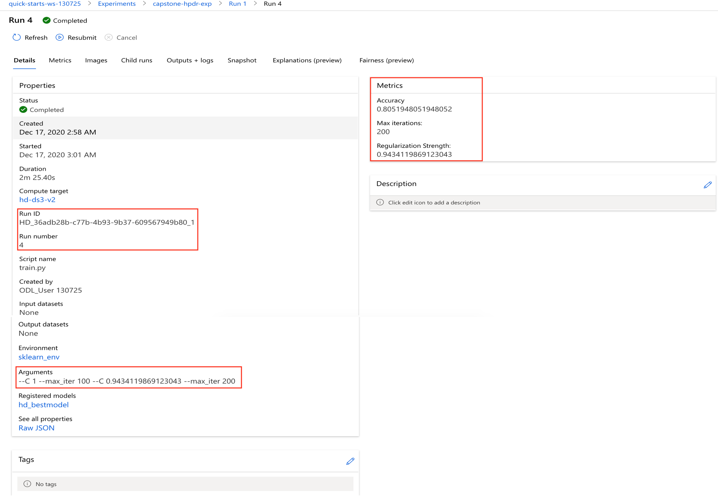
Task: Click the Resubmit play icon
Action: point(60,38)
